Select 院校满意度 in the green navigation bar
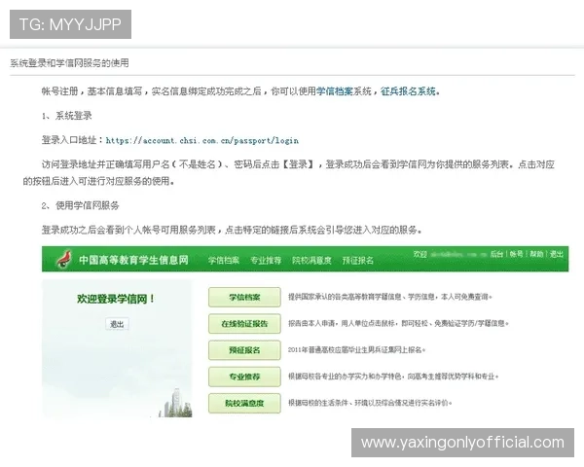 click(x=311, y=261)
